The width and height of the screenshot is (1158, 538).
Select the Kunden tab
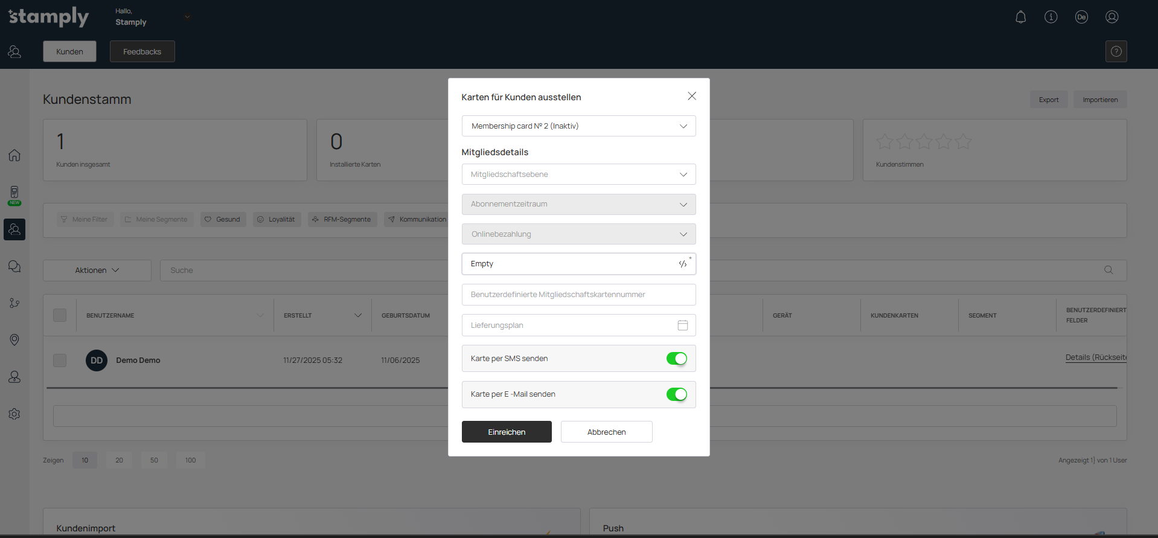click(69, 52)
